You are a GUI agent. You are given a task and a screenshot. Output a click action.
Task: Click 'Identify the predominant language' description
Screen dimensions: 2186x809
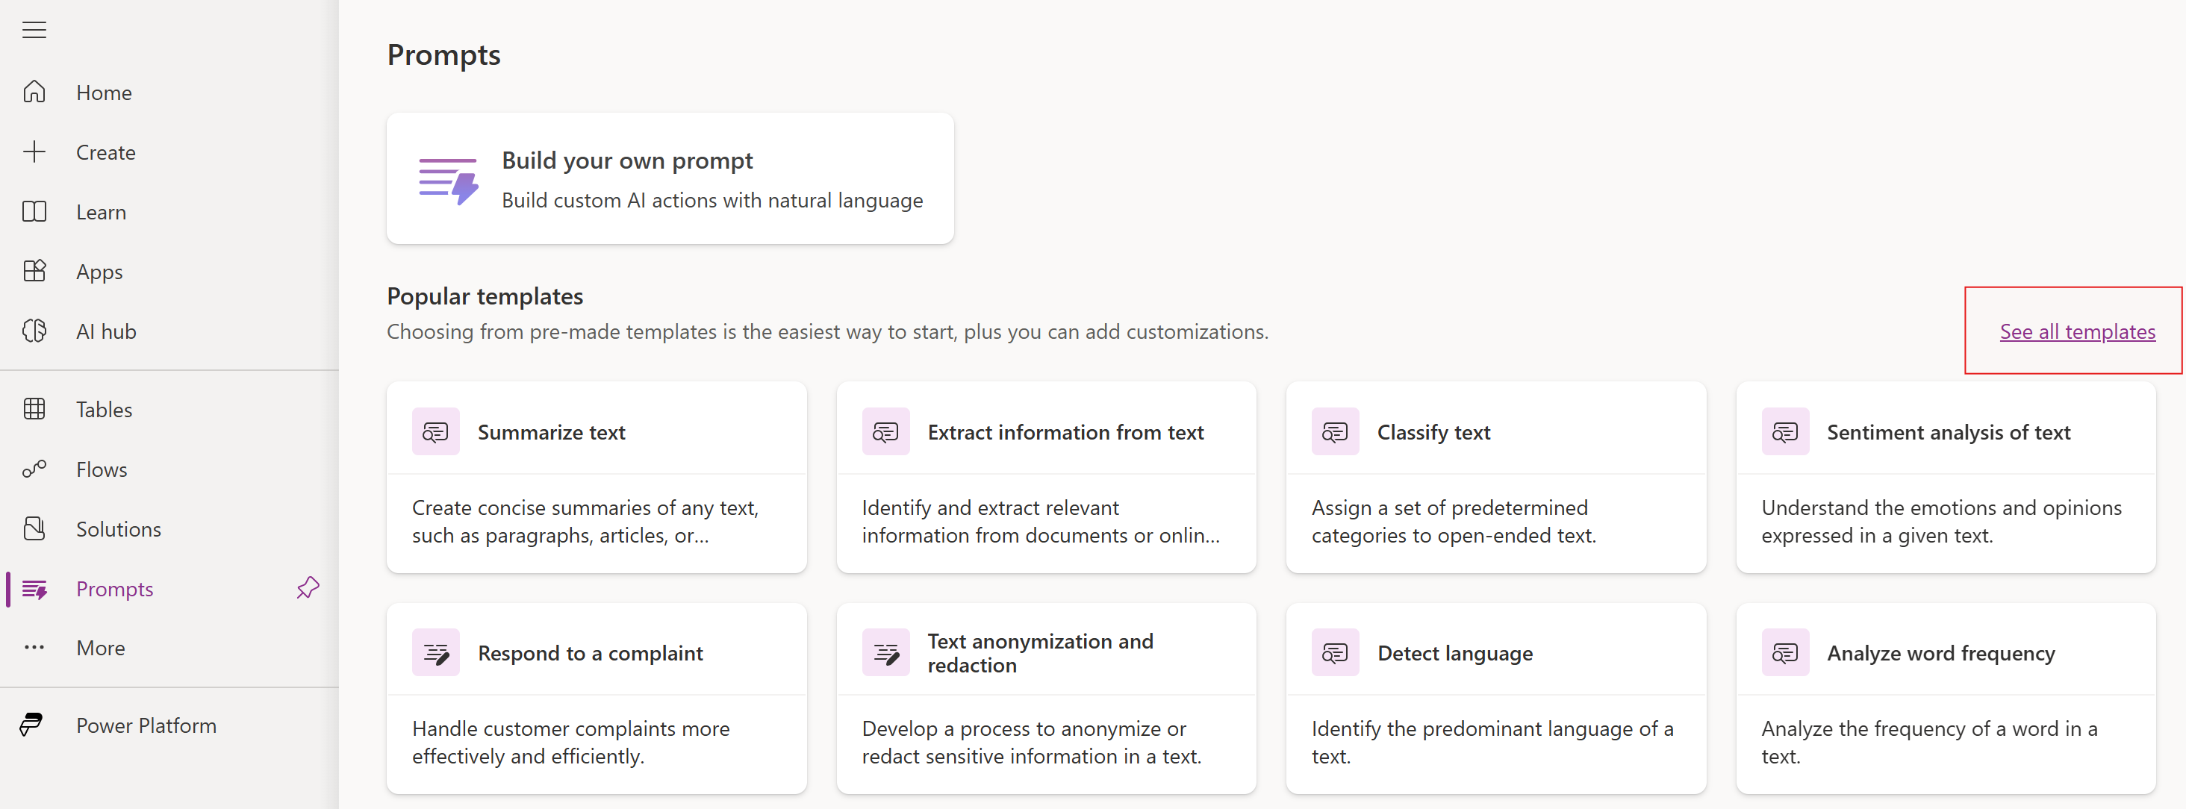[1492, 741]
